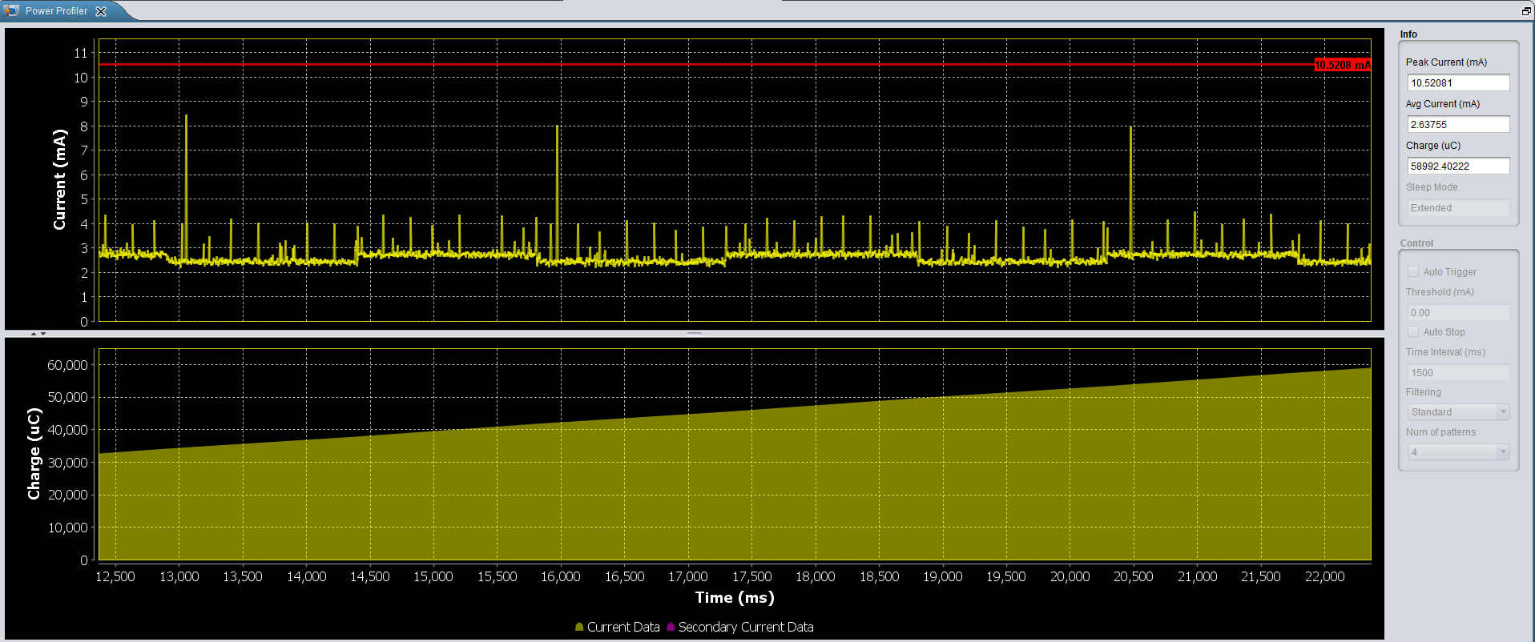This screenshot has height=642, width=1535.
Task: Click the Info section heading
Action: [x=1408, y=34]
